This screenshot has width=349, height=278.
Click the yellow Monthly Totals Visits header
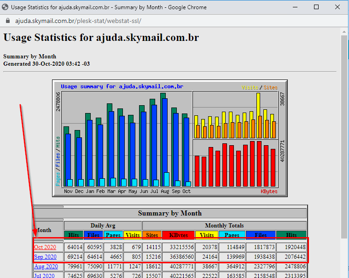(207, 235)
